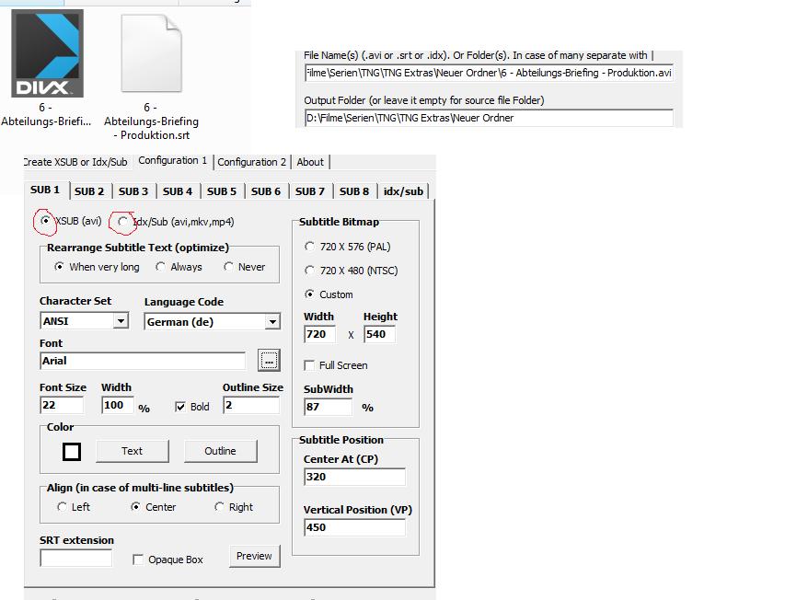Switch to Configuration 2 tab
Screen dimensions: 785x600
click(252, 162)
